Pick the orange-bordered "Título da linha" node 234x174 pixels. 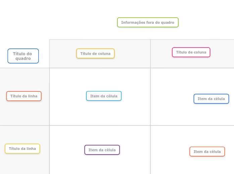point(24,96)
